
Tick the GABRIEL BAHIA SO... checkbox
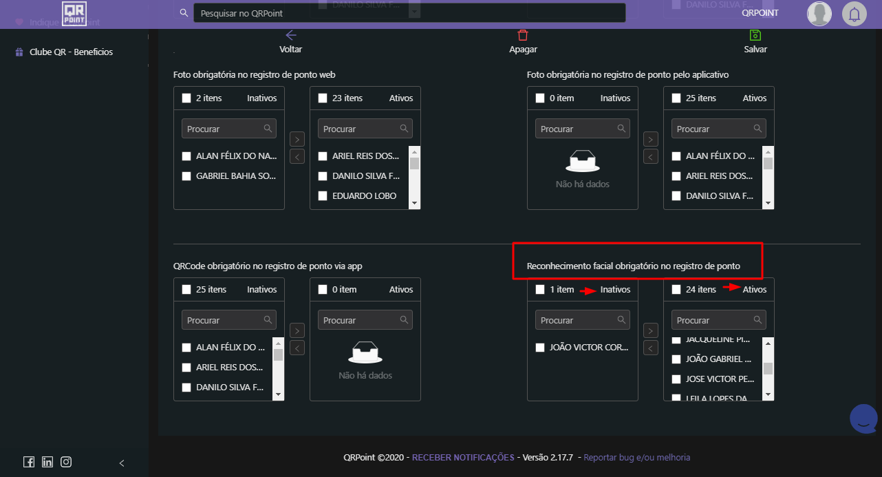pyautogui.click(x=186, y=176)
